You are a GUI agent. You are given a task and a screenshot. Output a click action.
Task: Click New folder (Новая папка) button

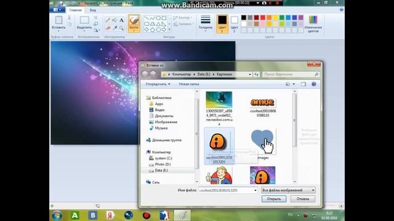coord(189,84)
